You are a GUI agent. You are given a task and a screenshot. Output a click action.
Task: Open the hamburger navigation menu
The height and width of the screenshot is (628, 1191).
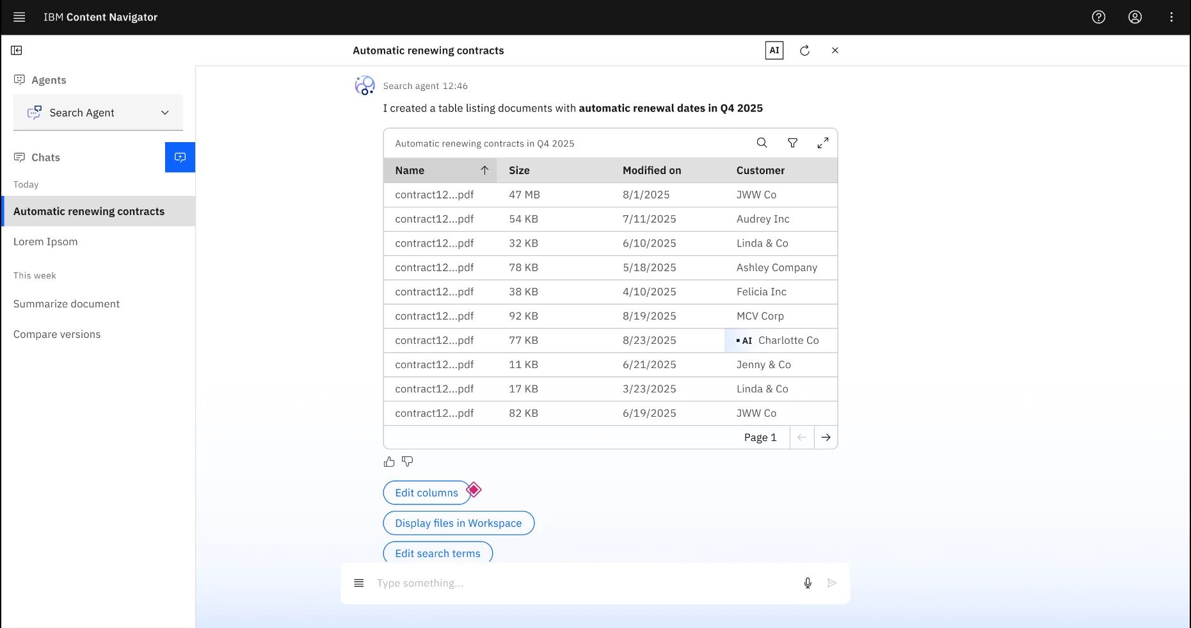pyautogui.click(x=19, y=17)
